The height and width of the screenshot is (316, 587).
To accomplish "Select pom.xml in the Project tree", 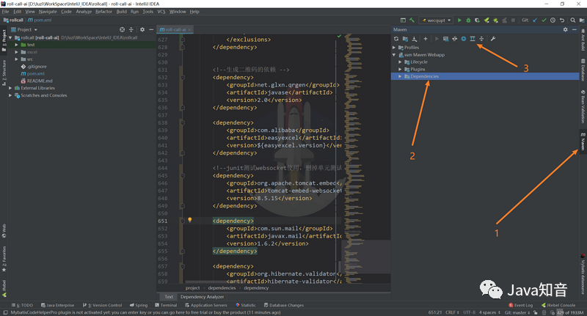I will click(x=35, y=73).
